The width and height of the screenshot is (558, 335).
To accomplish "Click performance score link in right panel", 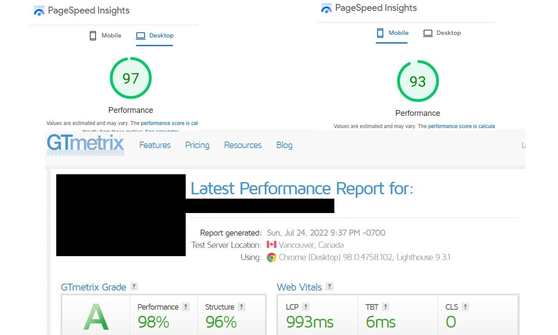I will pyautogui.click(x=462, y=126).
